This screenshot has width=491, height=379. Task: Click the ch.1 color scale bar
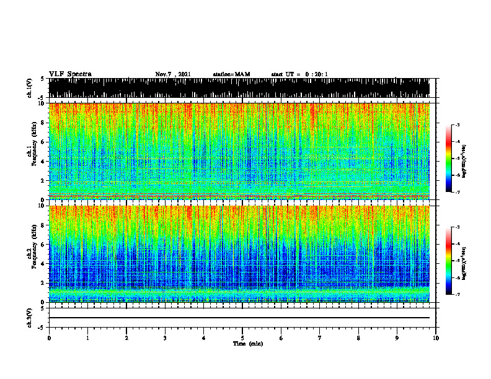click(x=448, y=159)
